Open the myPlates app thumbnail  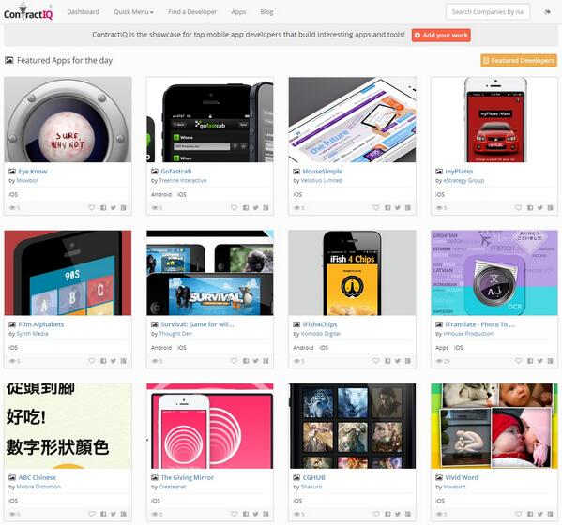point(494,119)
